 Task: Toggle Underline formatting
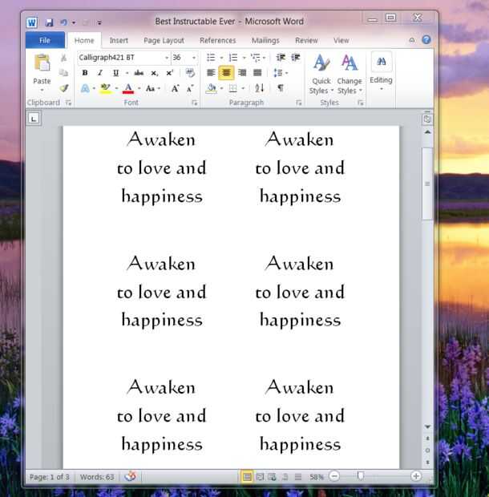[x=115, y=73]
